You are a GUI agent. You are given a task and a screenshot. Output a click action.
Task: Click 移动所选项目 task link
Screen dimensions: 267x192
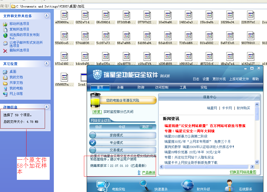(x=19, y=24)
